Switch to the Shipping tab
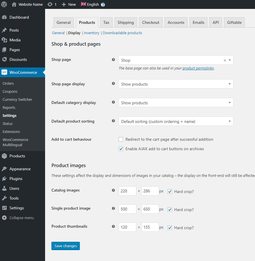The height and width of the screenshot is (261, 255). pos(125,22)
